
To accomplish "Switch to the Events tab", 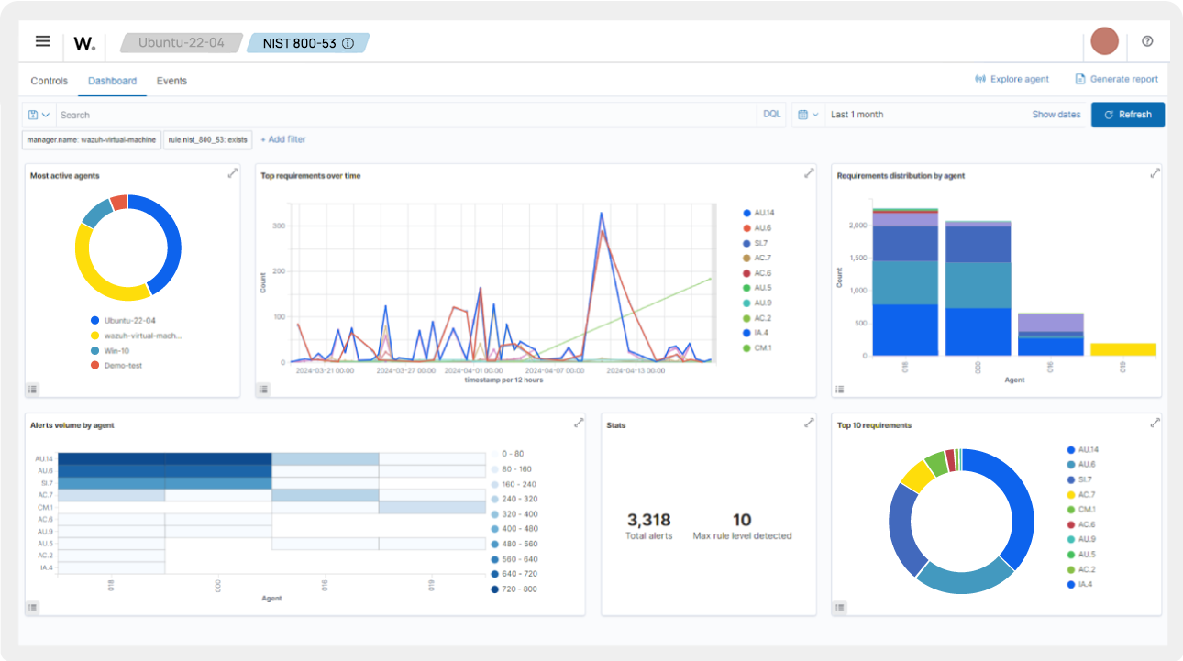I will coord(171,80).
